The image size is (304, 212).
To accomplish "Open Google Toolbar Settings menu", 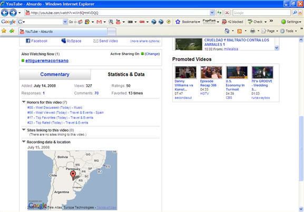I will [291, 22].
